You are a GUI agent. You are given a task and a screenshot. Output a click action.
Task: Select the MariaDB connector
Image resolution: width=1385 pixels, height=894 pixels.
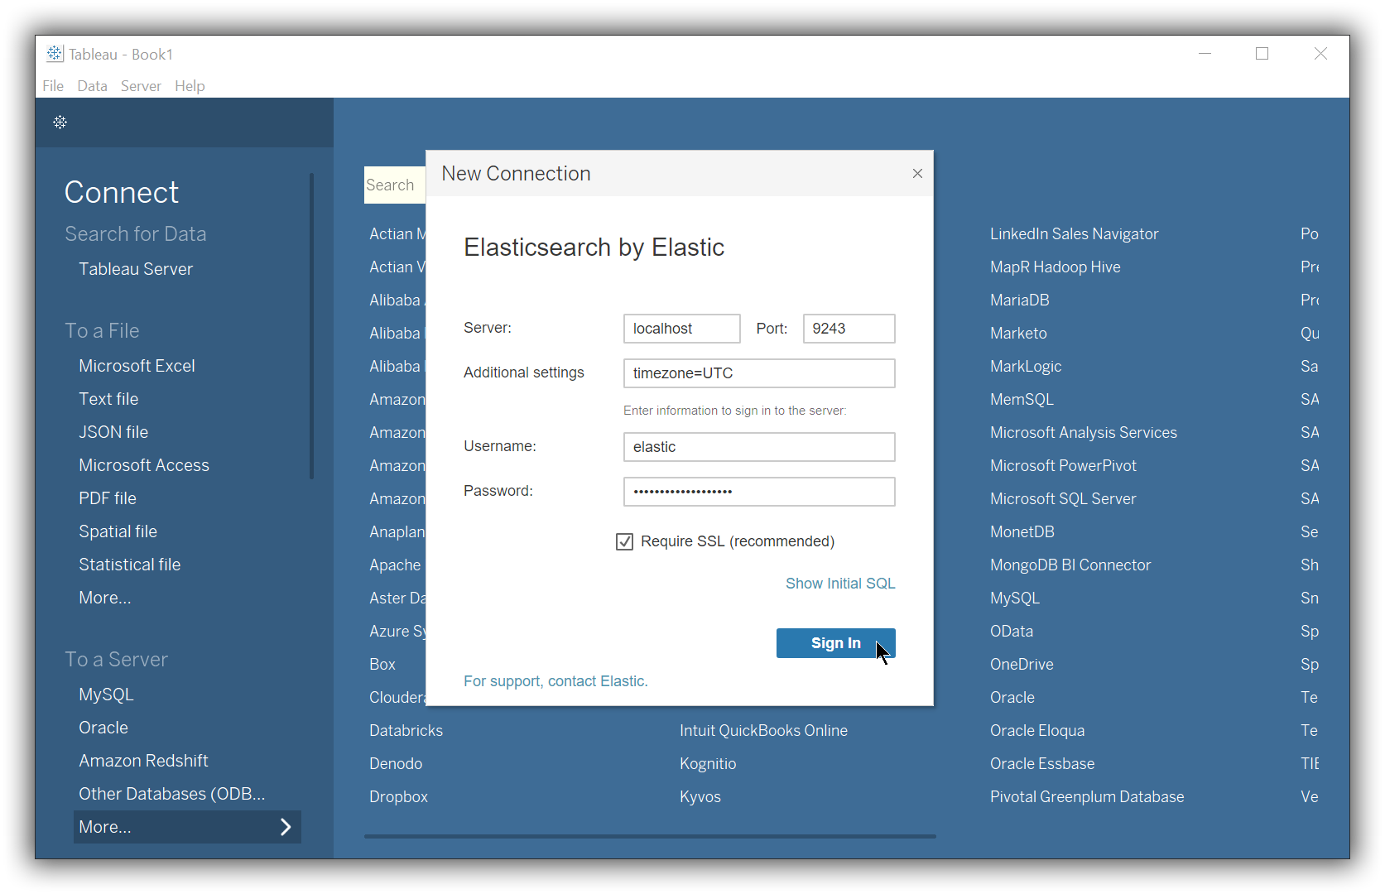point(1019,300)
